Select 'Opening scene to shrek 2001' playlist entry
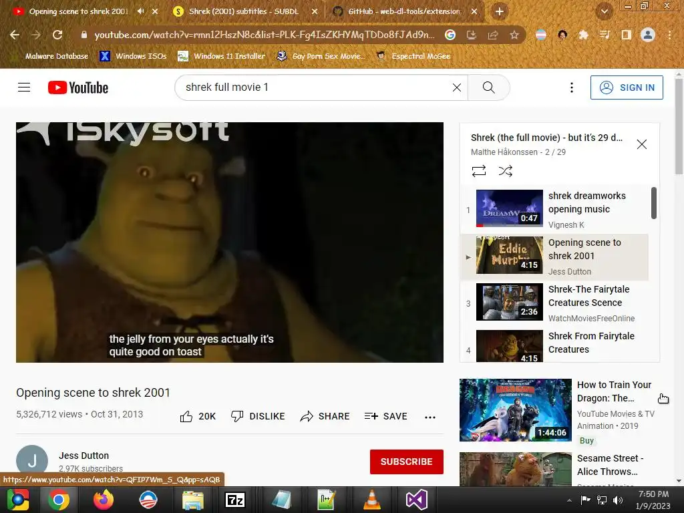The height and width of the screenshot is (513, 684). click(554, 257)
